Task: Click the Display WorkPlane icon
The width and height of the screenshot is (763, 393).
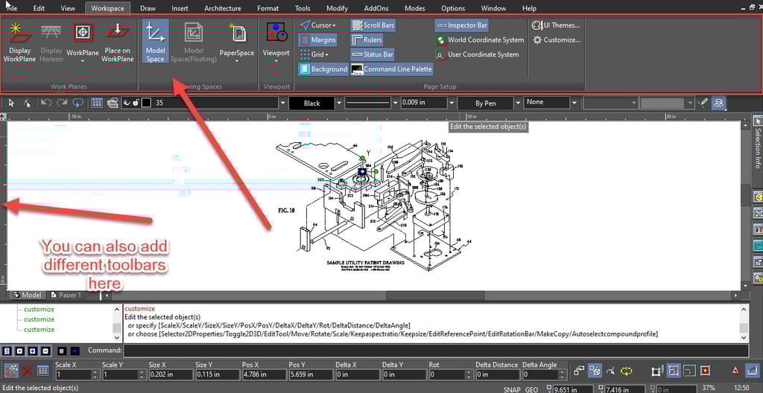Action: (x=19, y=34)
